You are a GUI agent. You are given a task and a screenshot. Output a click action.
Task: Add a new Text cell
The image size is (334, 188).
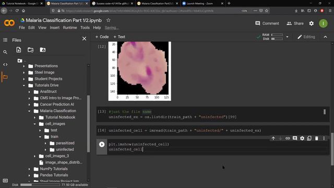[120, 37]
